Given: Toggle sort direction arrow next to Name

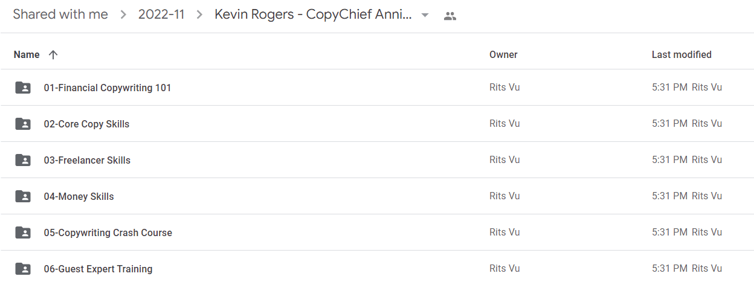Looking at the screenshot, I should pos(53,55).
